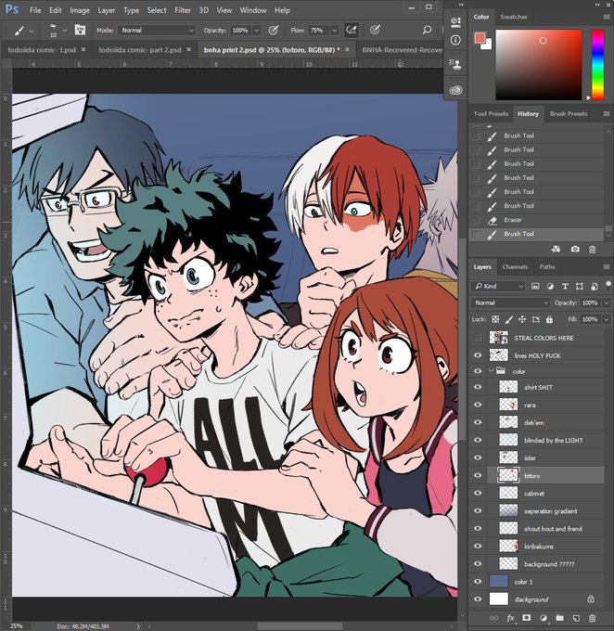Toggle layer filtering on/off switch
This screenshot has height=631, width=614.
(x=608, y=285)
